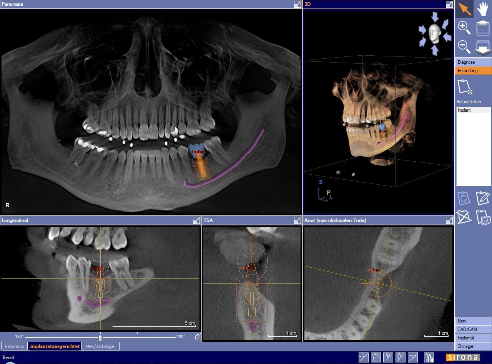Toggle findings clipboard visibility in bottom toolbar
The image size is (492, 364).
(376, 357)
